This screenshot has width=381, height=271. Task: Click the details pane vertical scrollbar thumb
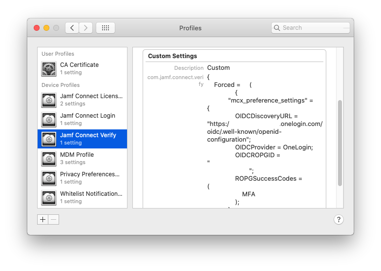pyautogui.click(x=340, y=143)
